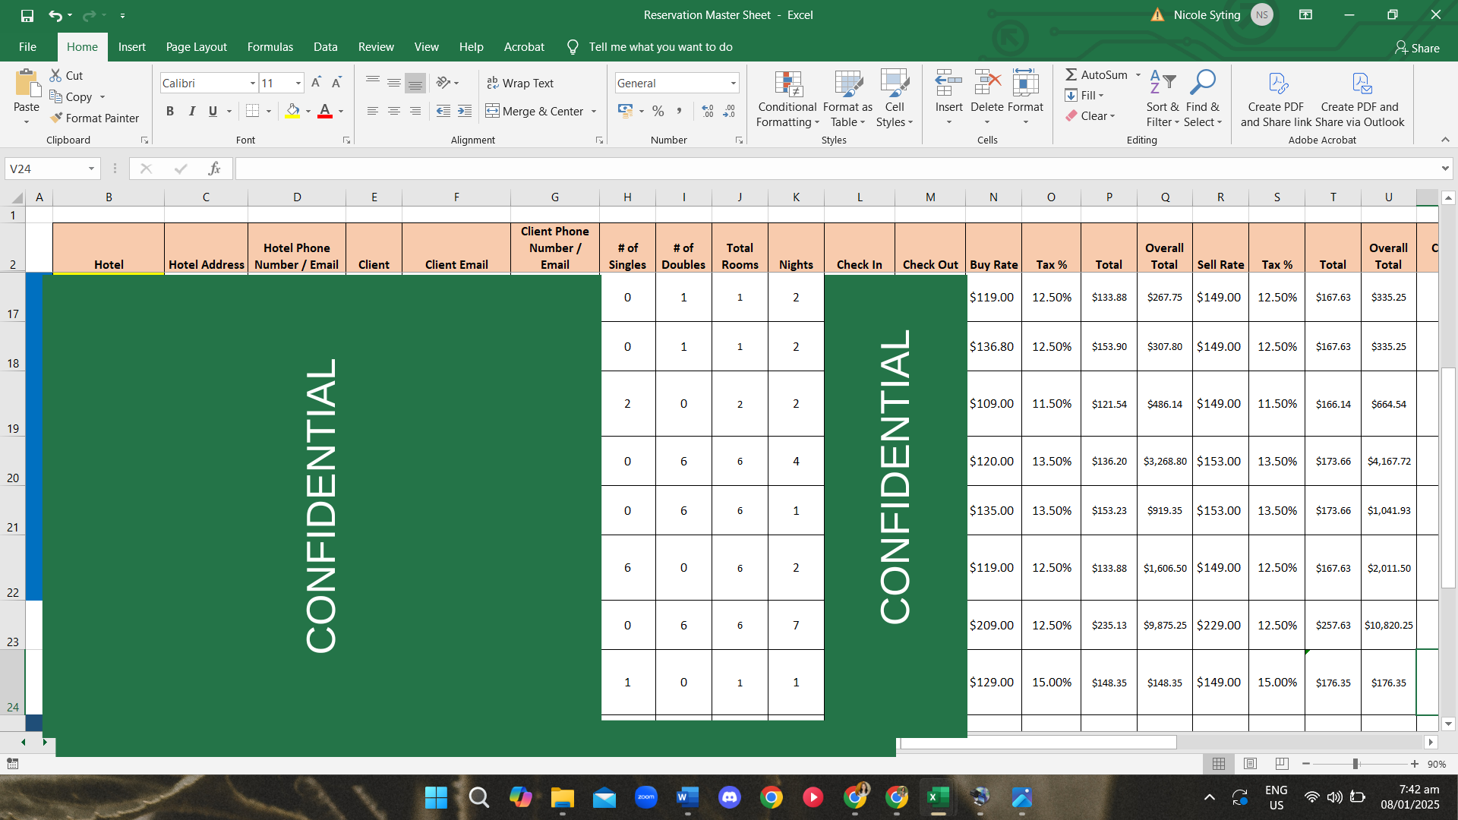Open the General number format dropdown
This screenshot has width=1458, height=820.
[733, 84]
